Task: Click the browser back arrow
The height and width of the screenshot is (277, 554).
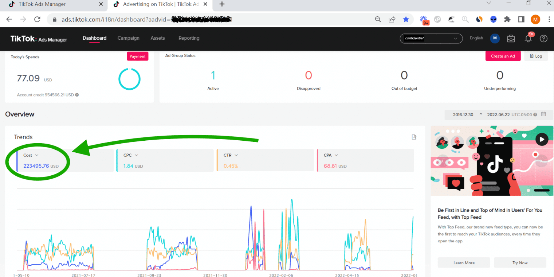Action: pos(9,19)
